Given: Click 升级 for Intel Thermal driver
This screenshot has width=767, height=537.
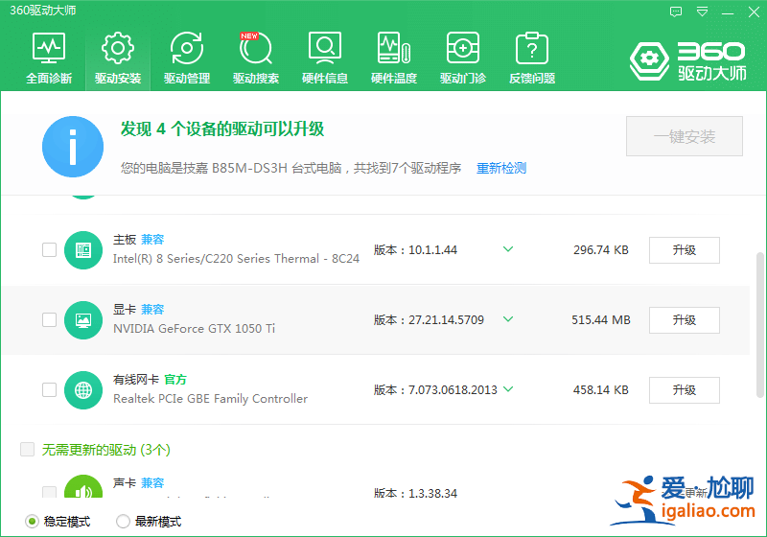Looking at the screenshot, I should coord(684,250).
